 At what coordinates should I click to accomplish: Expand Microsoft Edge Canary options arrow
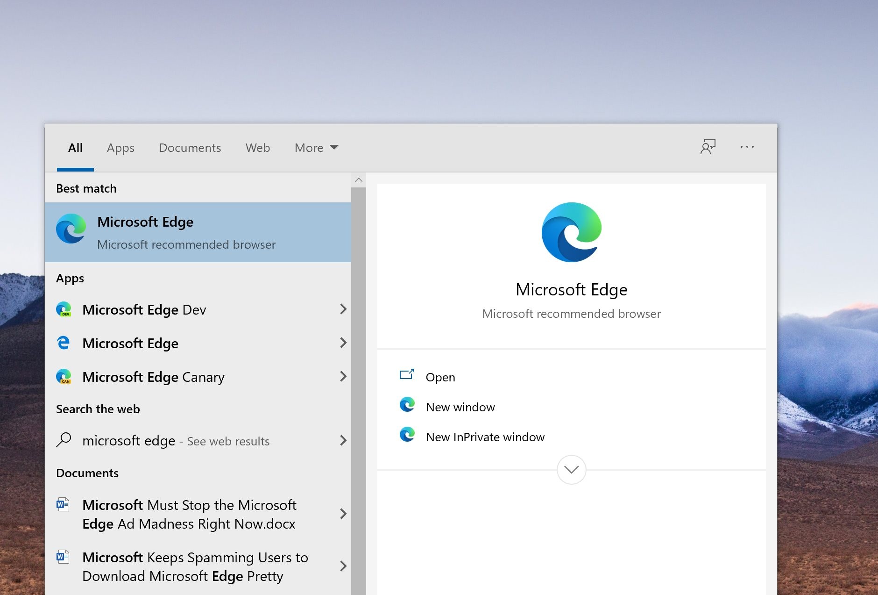point(343,376)
